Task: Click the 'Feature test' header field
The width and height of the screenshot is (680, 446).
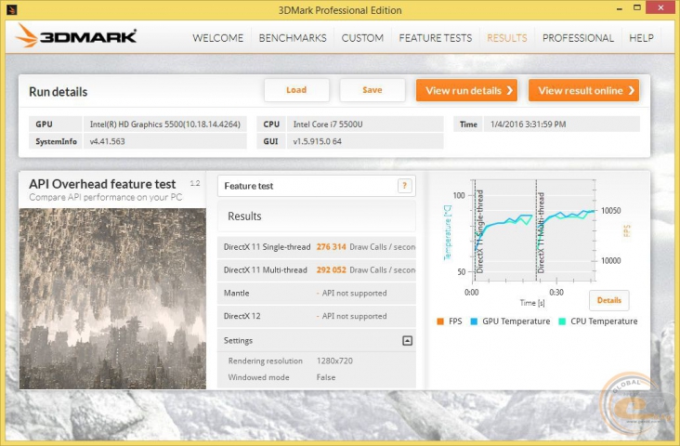Action: pos(317,186)
